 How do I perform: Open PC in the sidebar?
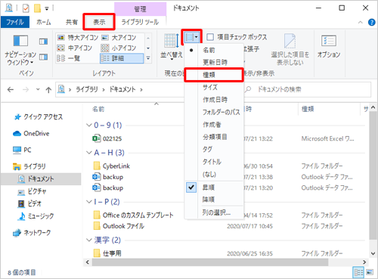[x=22, y=150]
